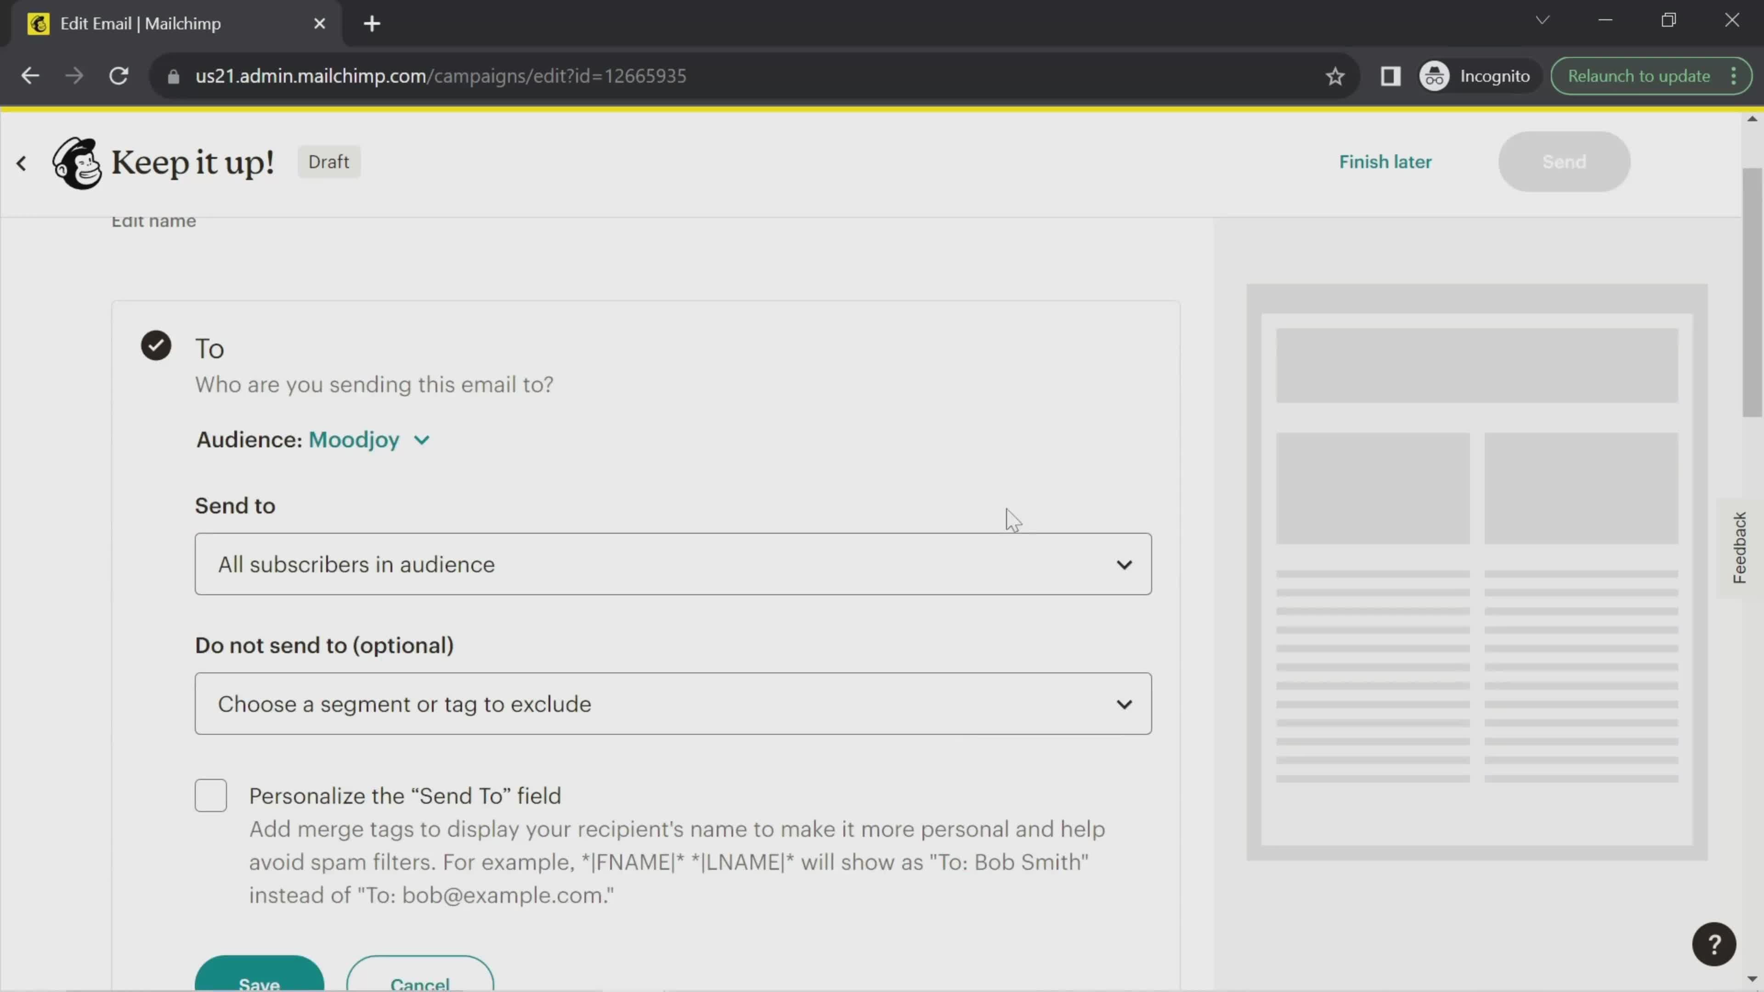Image resolution: width=1764 pixels, height=992 pixels.
Task: Click the Finish later button
Action: [1385, 161]
